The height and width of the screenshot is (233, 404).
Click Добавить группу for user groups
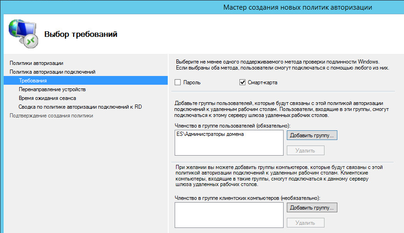pyautogui.click(x=312, y=135)
